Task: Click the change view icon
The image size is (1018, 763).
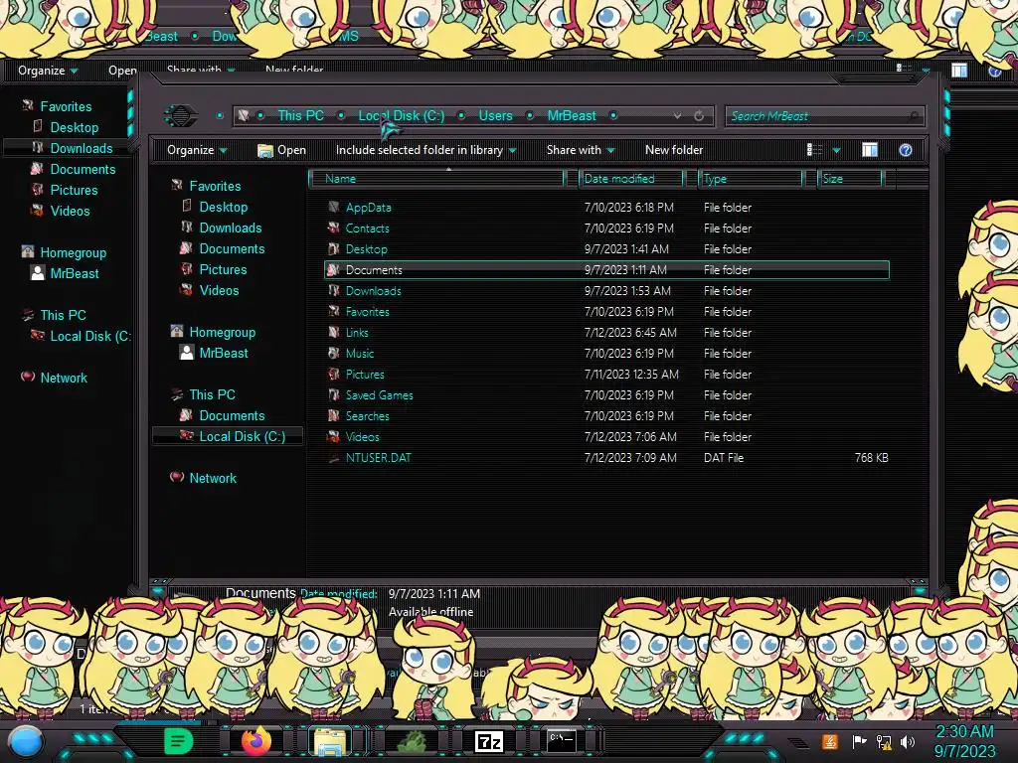Action: point(814,150)
